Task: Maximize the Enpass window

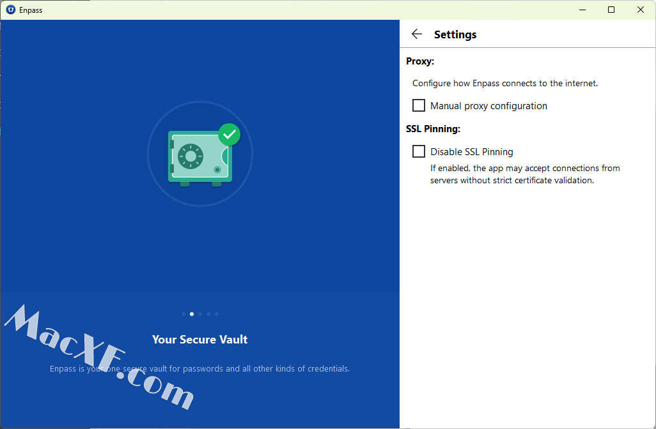Action: coord(611,10)
